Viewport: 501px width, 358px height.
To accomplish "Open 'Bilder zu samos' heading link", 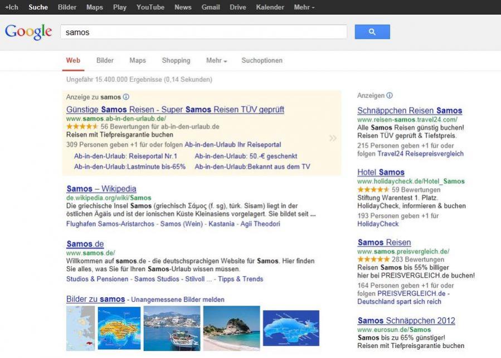I will click(x=95, y=299).
